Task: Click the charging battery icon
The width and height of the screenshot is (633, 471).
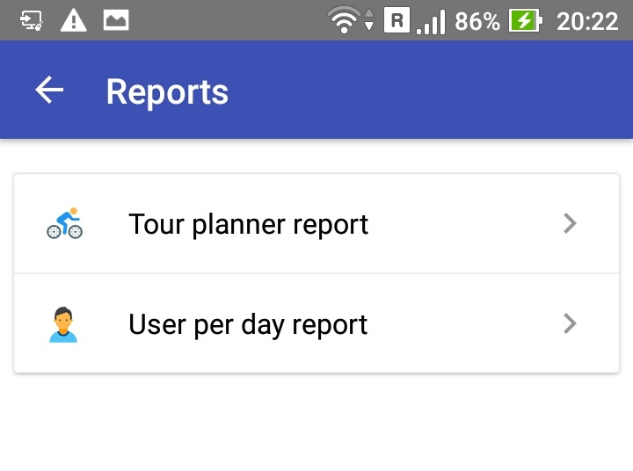Action: click(x=525, y=20)
